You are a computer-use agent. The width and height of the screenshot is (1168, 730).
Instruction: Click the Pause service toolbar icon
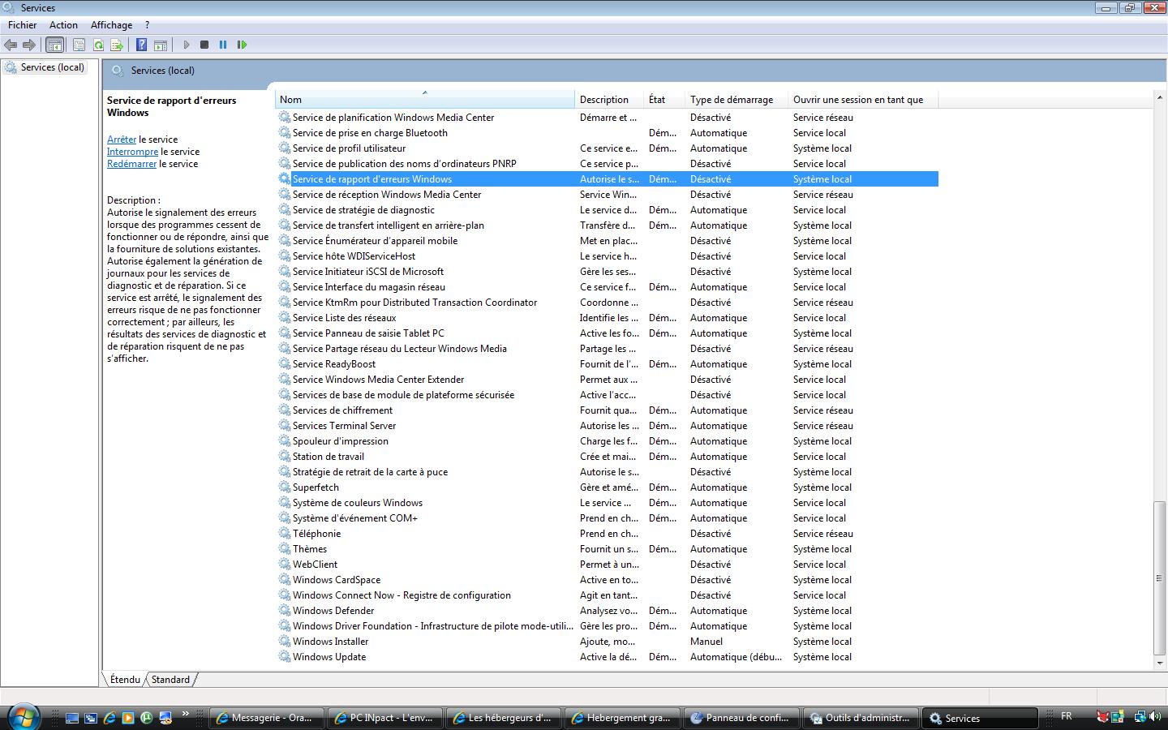point(223,45)
